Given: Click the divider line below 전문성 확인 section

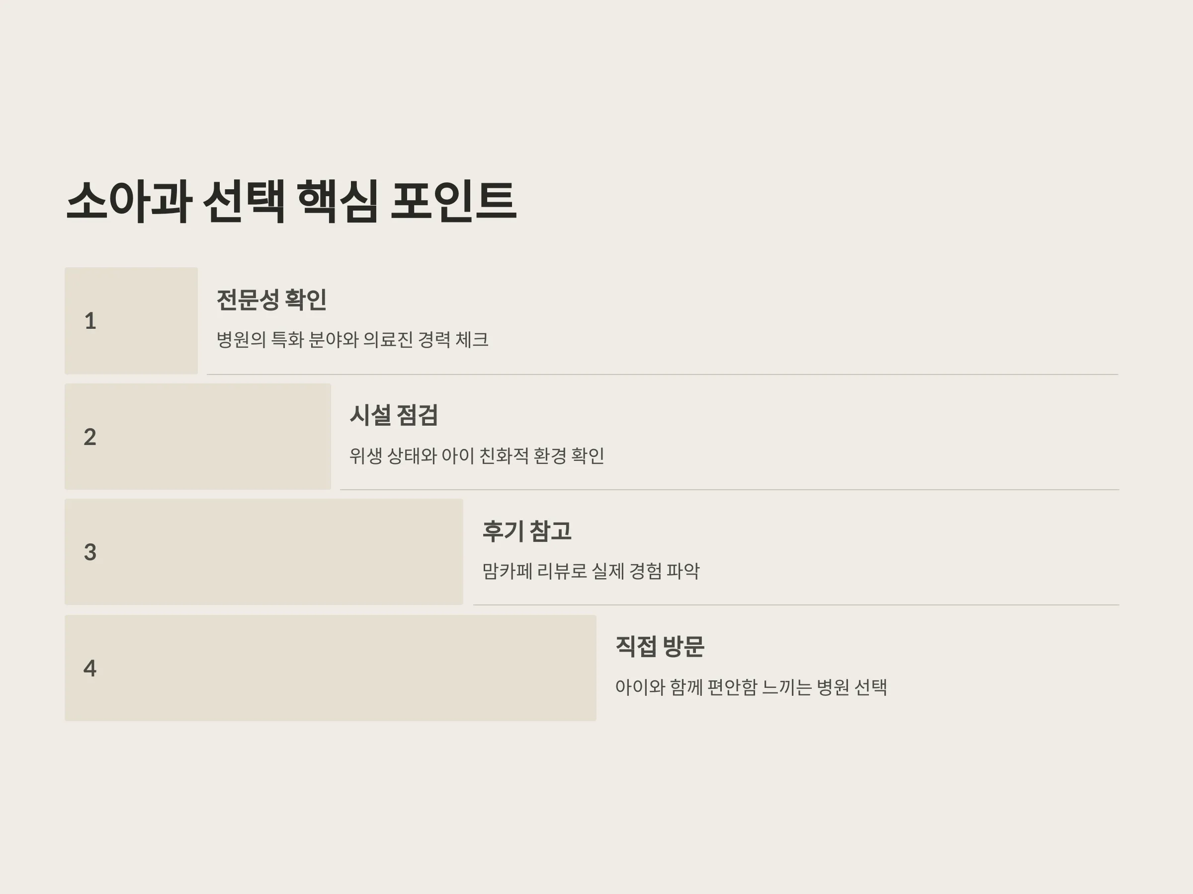Looking at the screenshot, I should click(663, 374).
